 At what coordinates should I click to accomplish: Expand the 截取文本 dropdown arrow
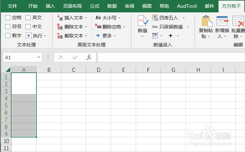[86, 36]
